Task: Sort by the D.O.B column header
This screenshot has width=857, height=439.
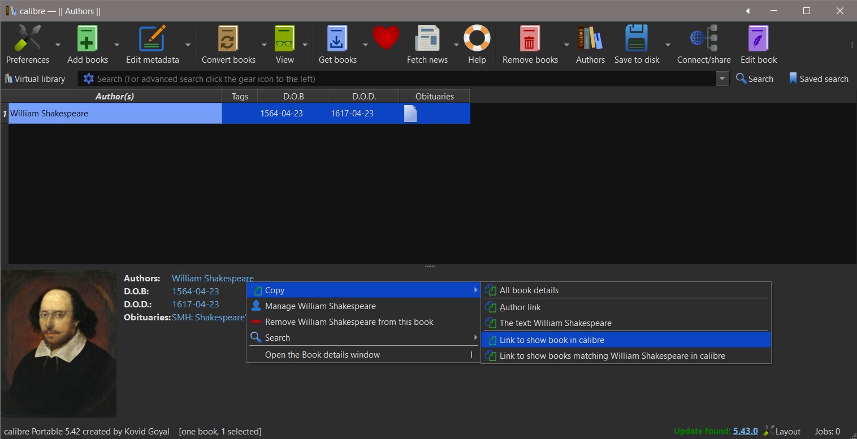Action: coord(293,97)
